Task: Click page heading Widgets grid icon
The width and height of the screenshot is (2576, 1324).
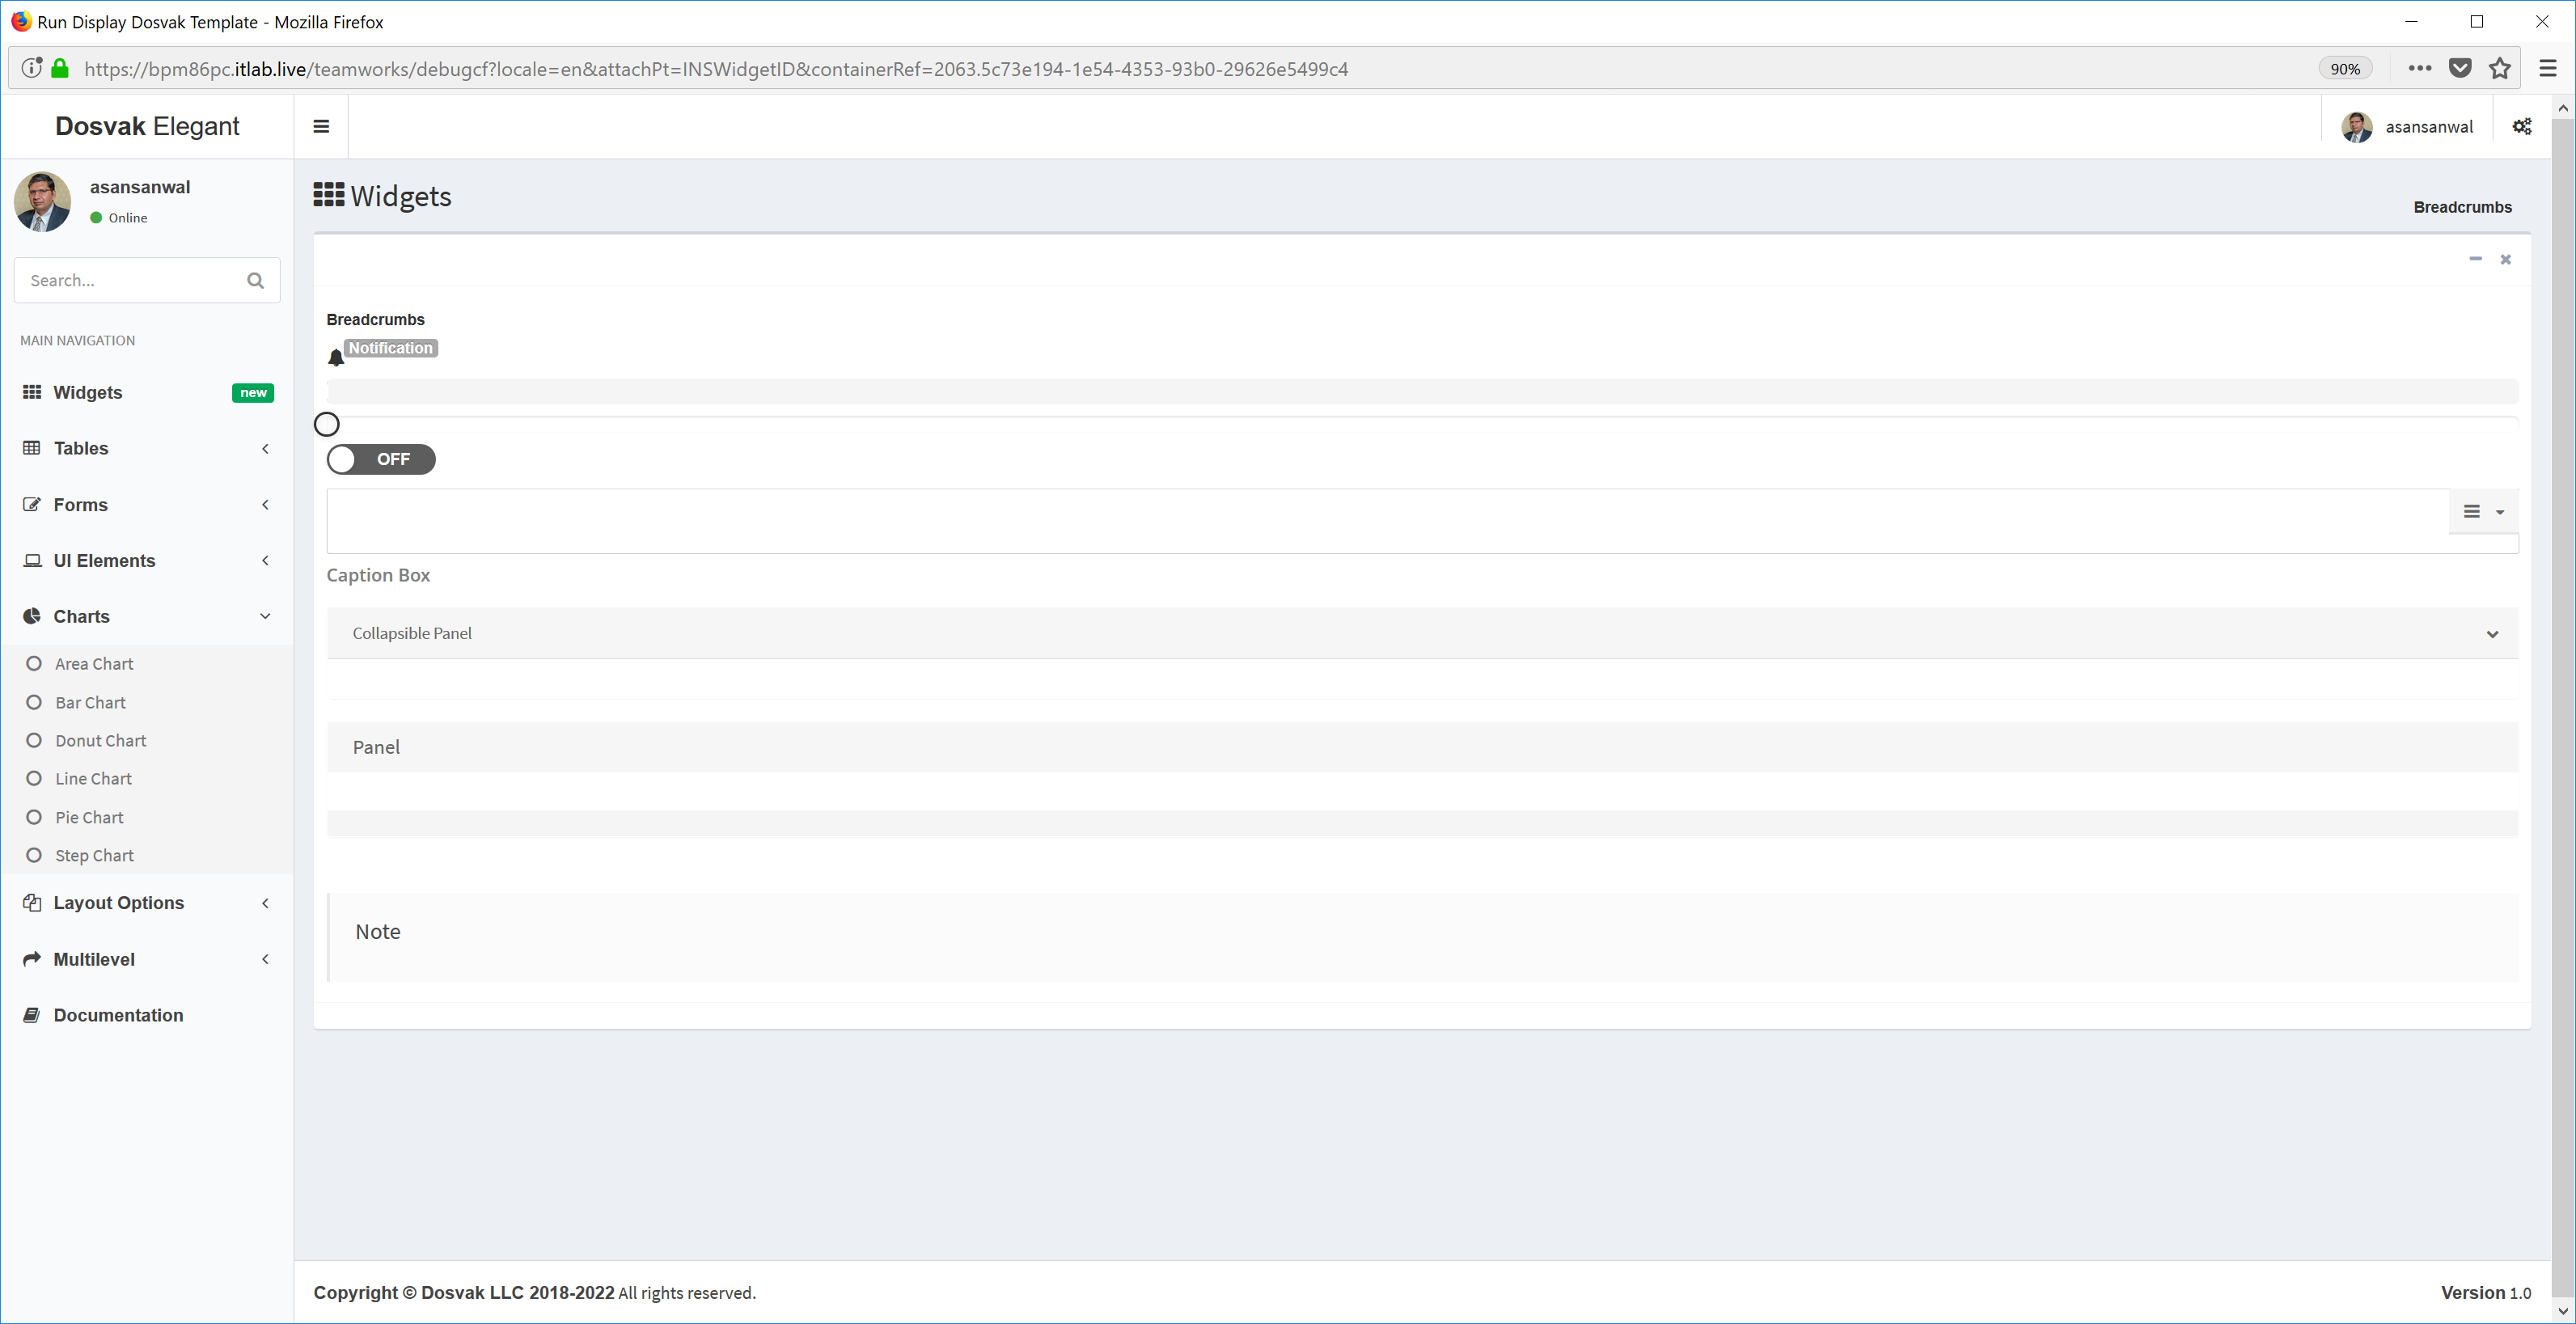Action: point(329,194)
